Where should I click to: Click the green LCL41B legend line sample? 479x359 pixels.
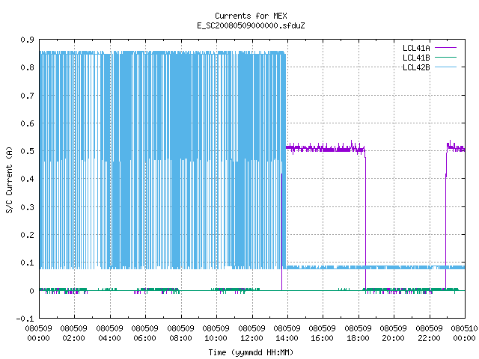tap(445, 58)
